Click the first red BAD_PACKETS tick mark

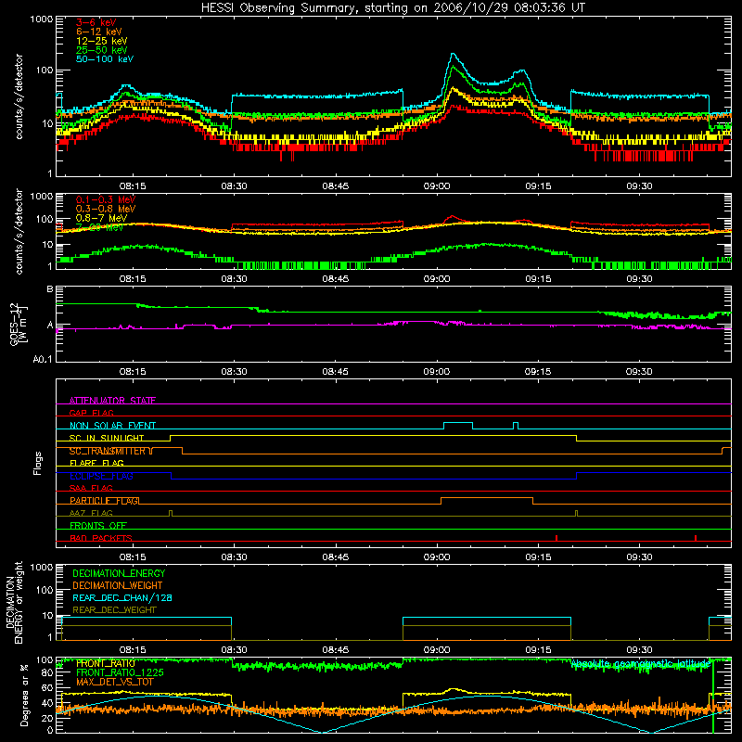click(556, 538)
